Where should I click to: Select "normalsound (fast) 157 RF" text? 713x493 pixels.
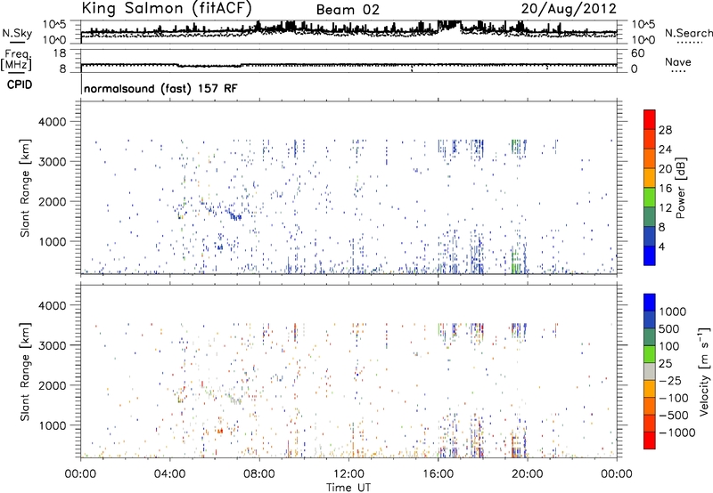[160, 88]
